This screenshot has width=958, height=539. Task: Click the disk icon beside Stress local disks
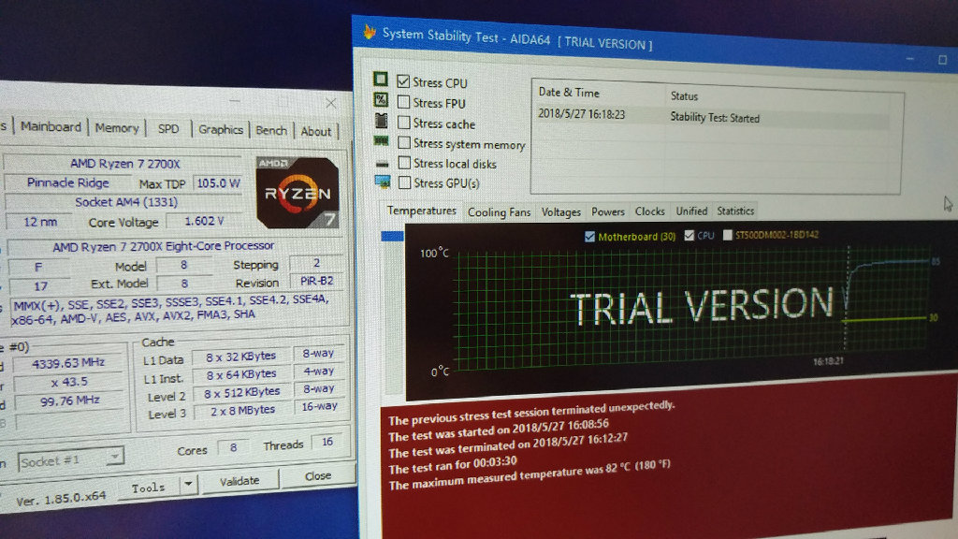click(x=382, y=163)
